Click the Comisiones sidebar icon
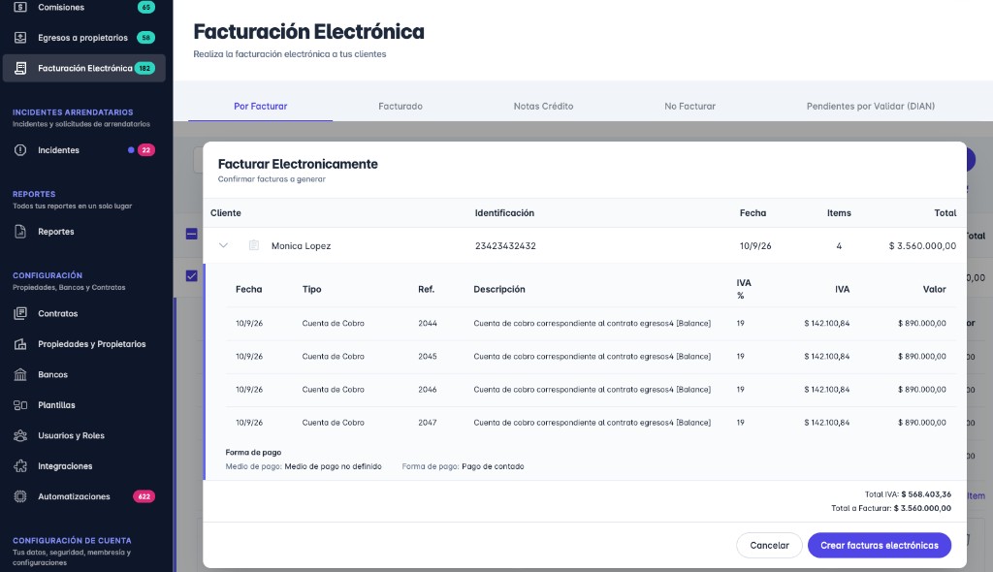The image size is (993, 572). [x=20, y=7]
